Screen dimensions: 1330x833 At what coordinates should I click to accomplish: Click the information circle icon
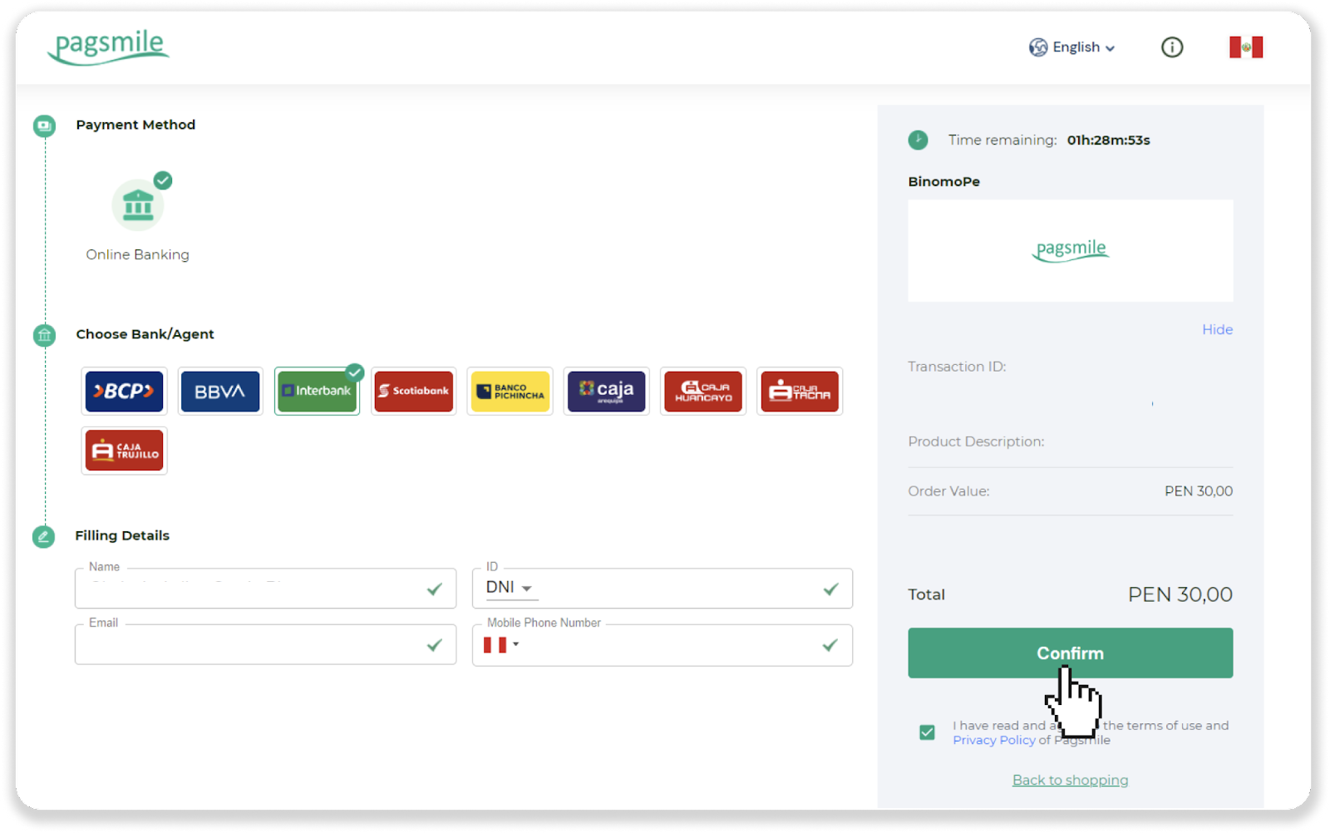click(x=1171, y=47)
